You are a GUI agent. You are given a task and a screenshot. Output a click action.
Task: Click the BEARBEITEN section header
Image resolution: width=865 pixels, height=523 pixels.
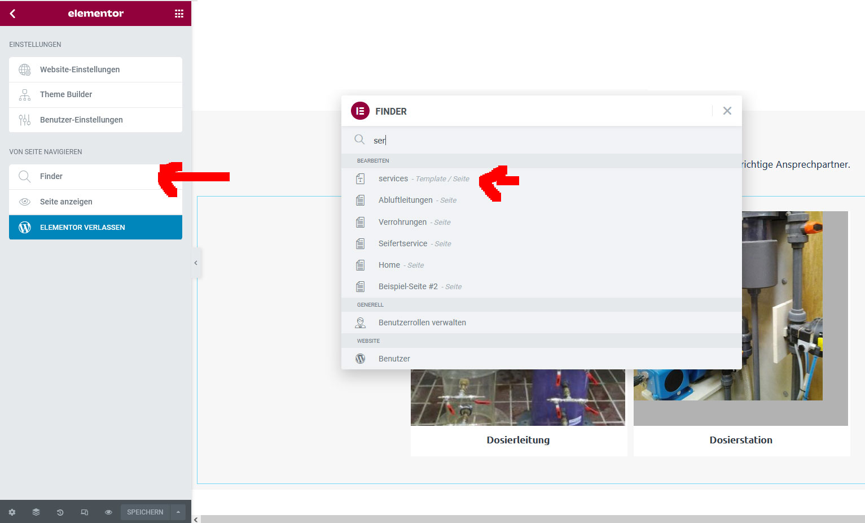tap(373, 161)
